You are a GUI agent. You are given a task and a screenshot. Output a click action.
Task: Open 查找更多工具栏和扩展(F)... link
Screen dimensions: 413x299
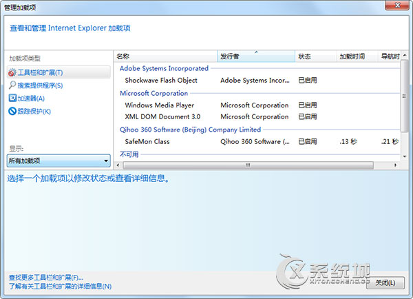tap(46, 278)
